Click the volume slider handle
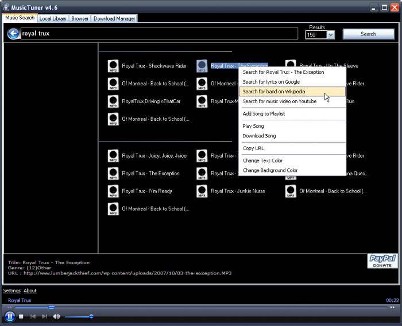 point(91,316)
